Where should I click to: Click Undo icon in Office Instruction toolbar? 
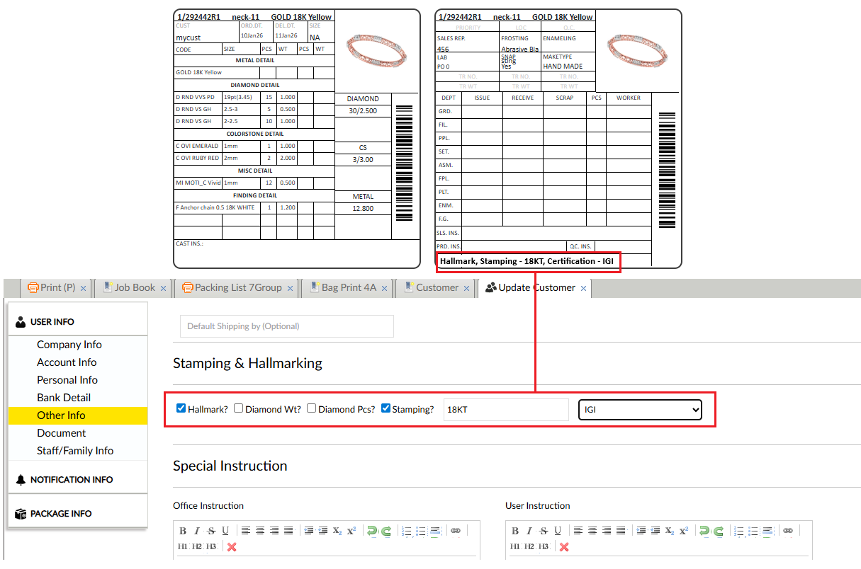371,531
